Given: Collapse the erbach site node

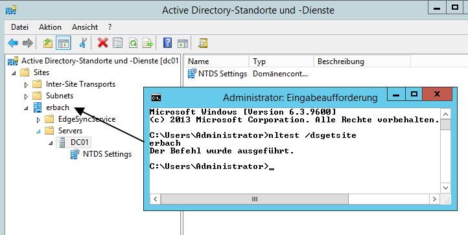Looking at the screenshot, I should coord(27,108).
